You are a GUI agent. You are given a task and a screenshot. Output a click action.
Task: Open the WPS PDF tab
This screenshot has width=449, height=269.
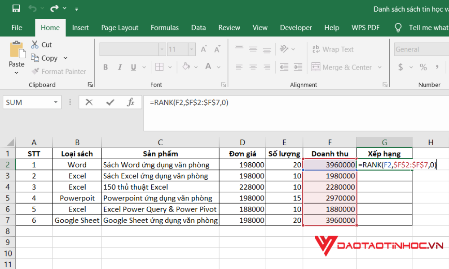pos(365,28)
